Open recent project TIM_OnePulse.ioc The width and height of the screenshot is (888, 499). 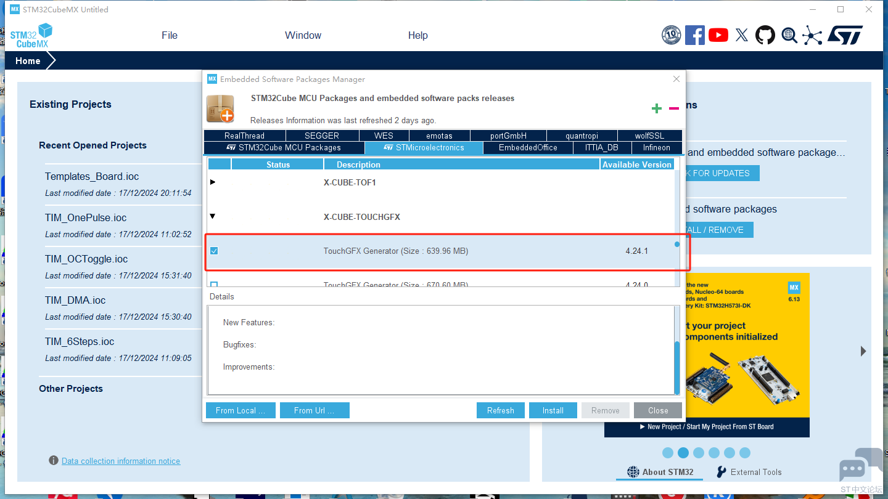coord(86,217)
